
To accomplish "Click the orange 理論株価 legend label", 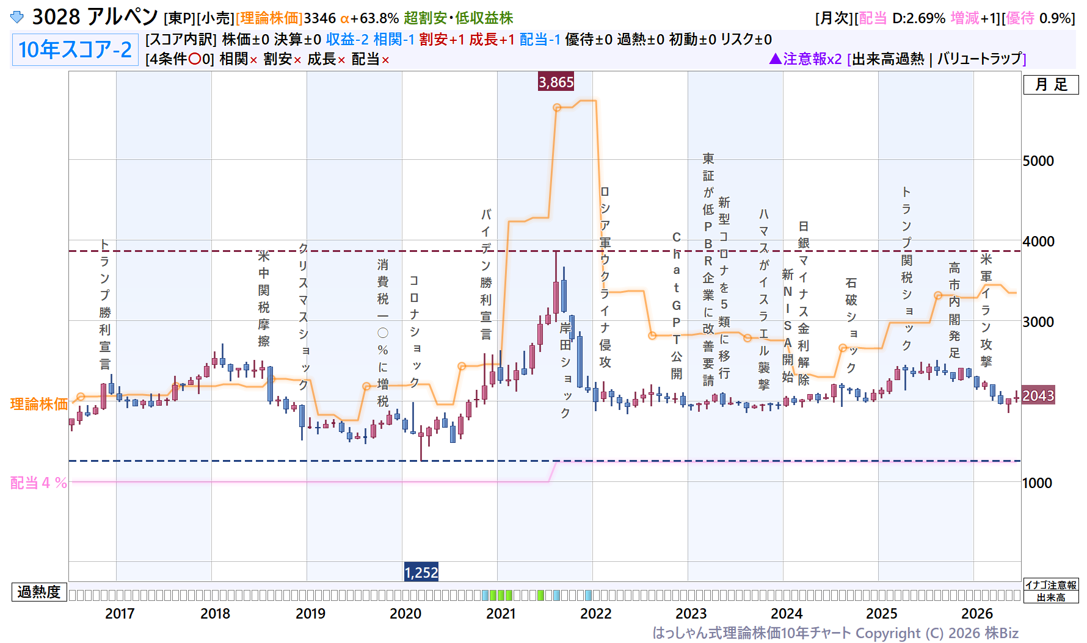I will pos(39,404).
